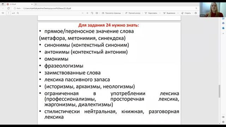226x127 pixels.
Task: Click text '(метафора, метонимия, синекдоха)'
Action: pyautogui.click(x=82, y=38)
